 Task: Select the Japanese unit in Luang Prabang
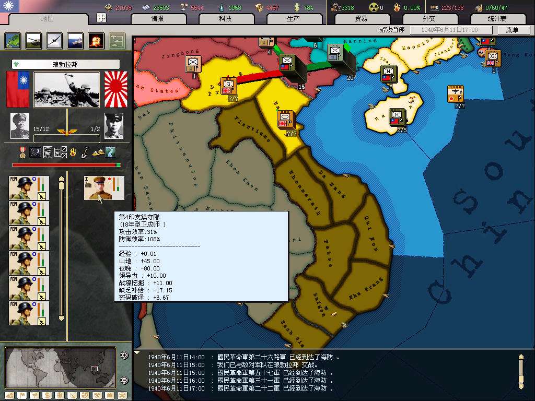point(229,87)
